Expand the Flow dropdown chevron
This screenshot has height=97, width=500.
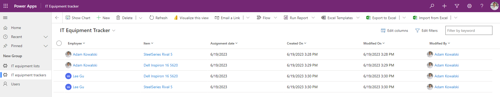pos(275,18)
